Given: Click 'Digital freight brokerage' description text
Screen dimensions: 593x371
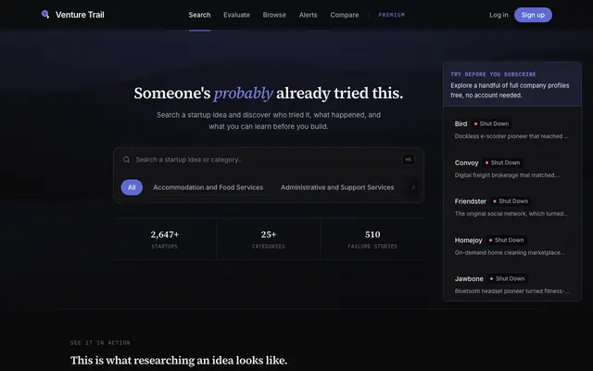Looking at the screenshot, I should click(x=507, y=175).
